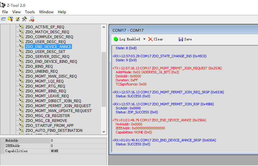Click the command icon beside ZDO_COMPLEX_DESC_REQ

pos(22,37)
